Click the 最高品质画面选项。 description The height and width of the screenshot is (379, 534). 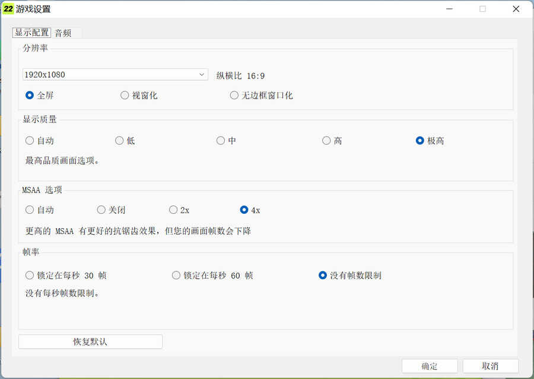point(62,160)
